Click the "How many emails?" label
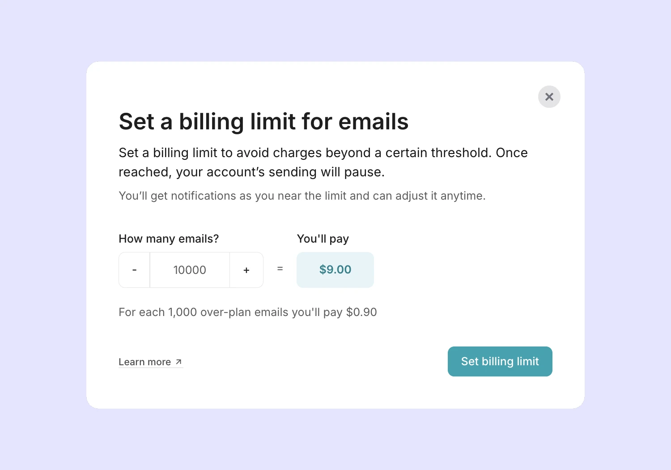The image size is (671, 470). click(x=169, y=239)
